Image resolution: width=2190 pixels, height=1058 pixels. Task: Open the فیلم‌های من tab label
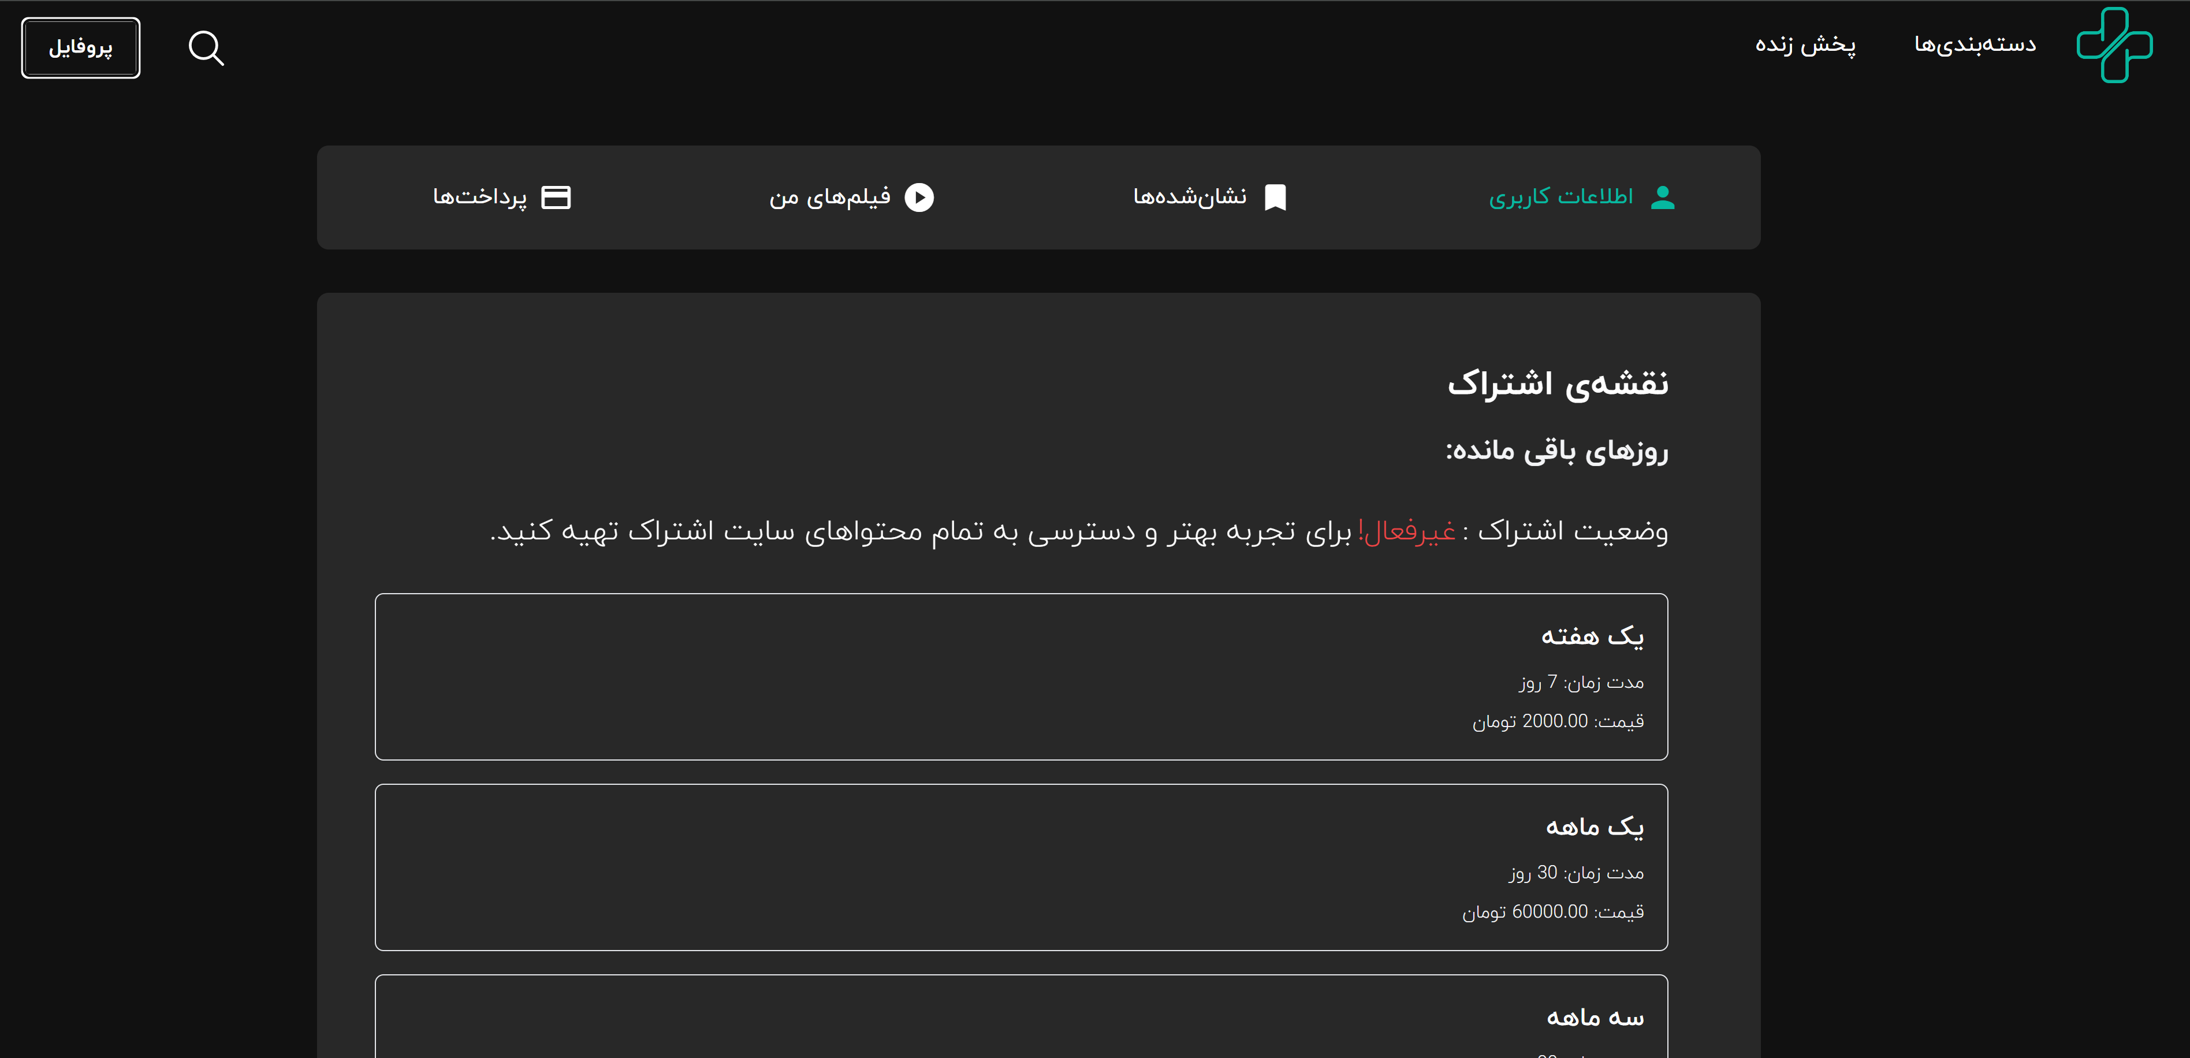830,197
